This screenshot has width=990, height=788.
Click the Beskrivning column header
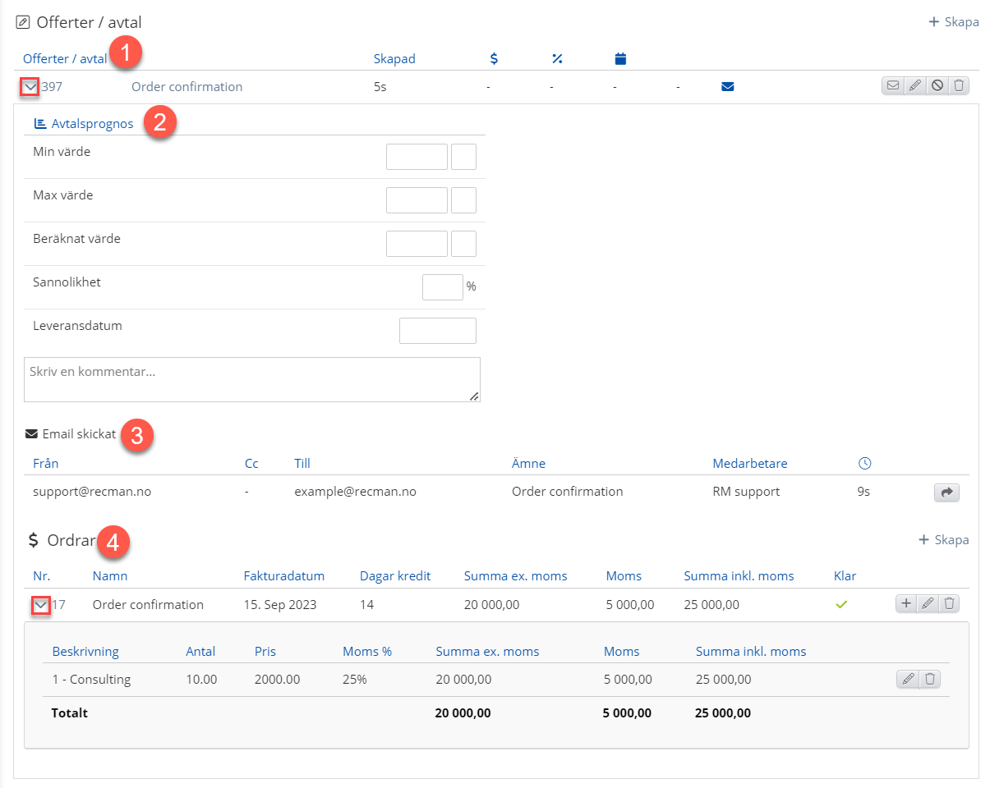[85, 652]
